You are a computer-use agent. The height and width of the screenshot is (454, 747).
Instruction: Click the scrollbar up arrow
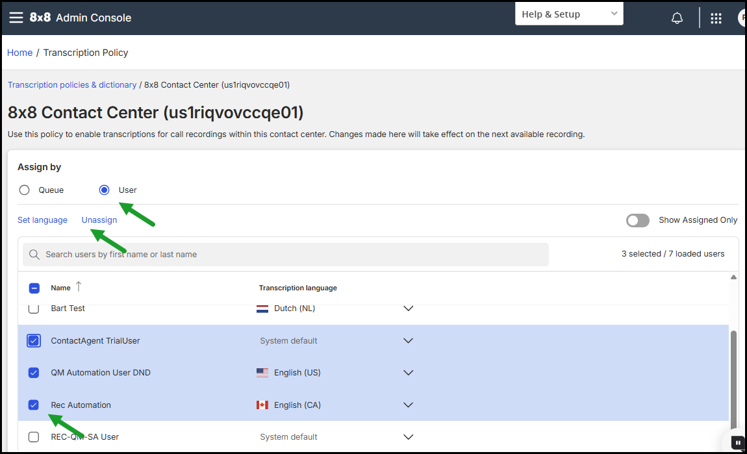point(733,277)
